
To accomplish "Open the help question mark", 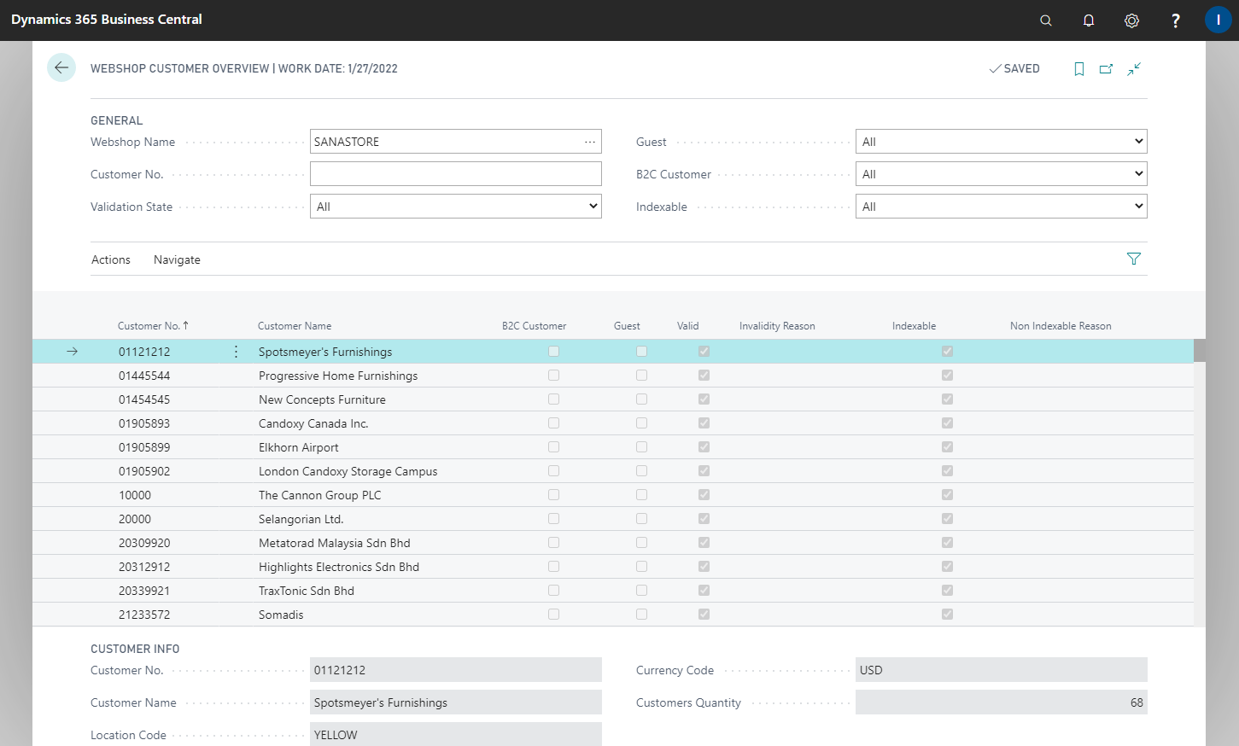I will 1176,20.
